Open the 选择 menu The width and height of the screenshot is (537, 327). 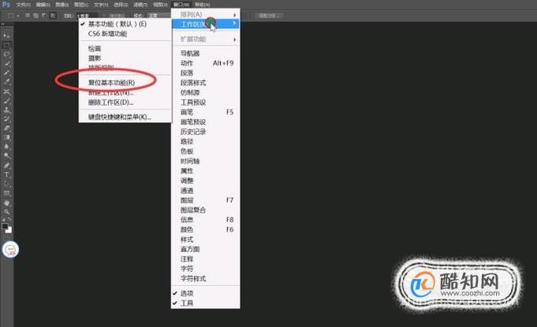click(121, 5)
